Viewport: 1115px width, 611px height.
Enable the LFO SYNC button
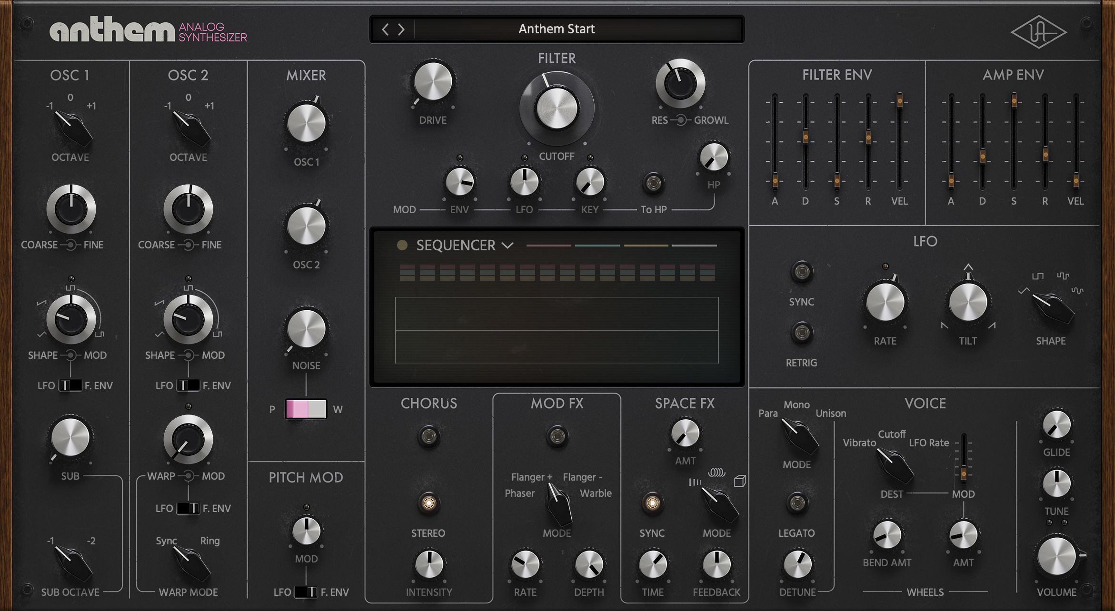[x=802, y=272]
